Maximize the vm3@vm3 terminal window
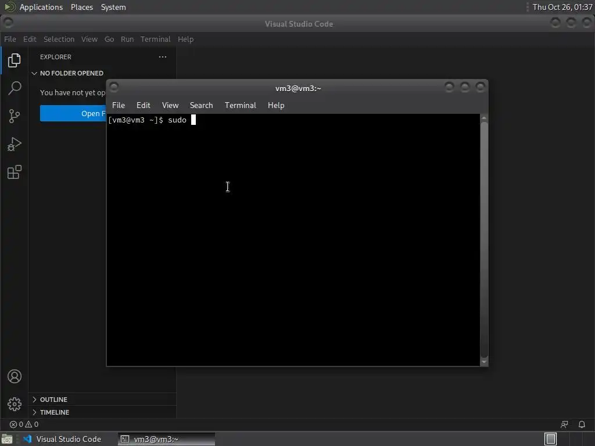595x446 pixels. point(465,87)
